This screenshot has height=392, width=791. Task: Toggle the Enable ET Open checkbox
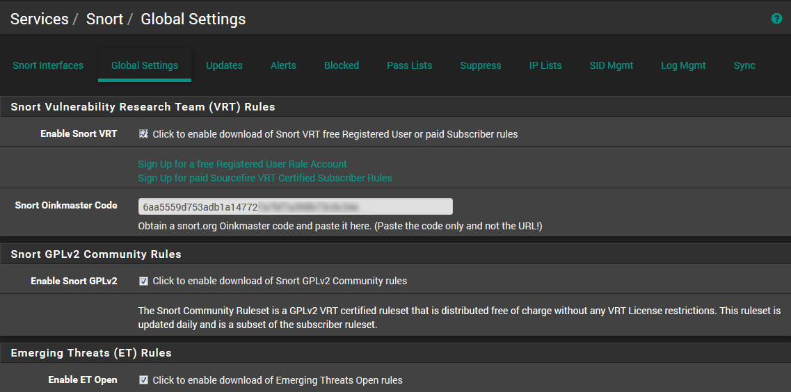coord(144,380)
